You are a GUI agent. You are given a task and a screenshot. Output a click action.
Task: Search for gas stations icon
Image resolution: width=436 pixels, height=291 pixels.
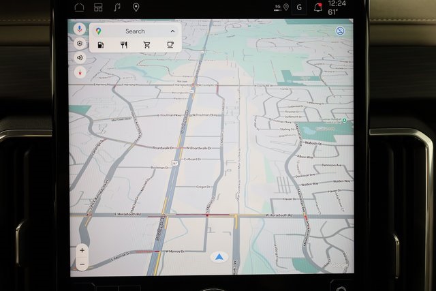tap(101, 45)
